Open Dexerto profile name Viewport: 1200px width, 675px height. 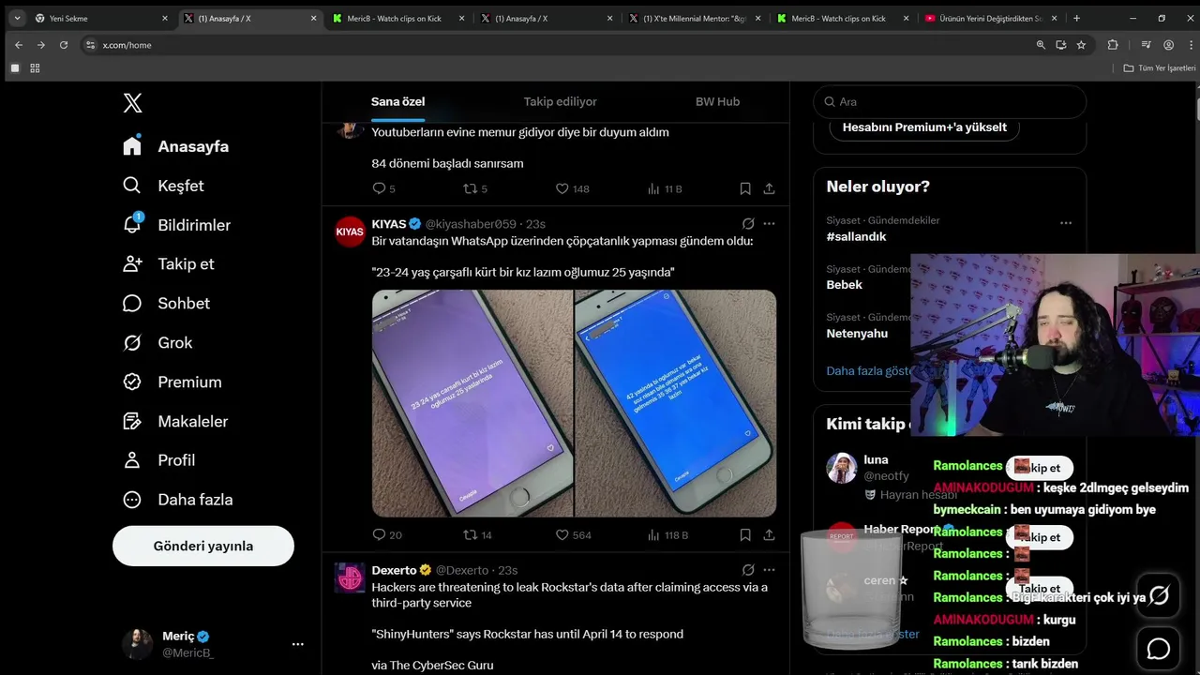tap(394, 570)
